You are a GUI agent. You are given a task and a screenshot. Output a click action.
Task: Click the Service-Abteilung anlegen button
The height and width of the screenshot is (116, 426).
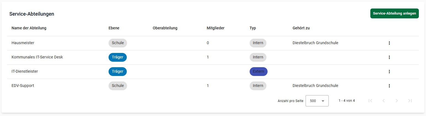[x=394, y=13]
